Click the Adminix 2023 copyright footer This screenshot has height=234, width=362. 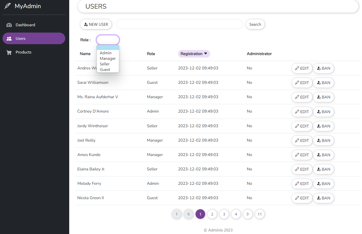[218, 230]
